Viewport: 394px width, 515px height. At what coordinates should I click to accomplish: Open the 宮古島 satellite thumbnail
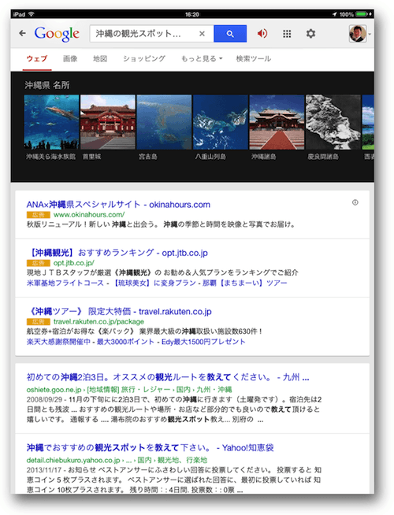point(164,122)
